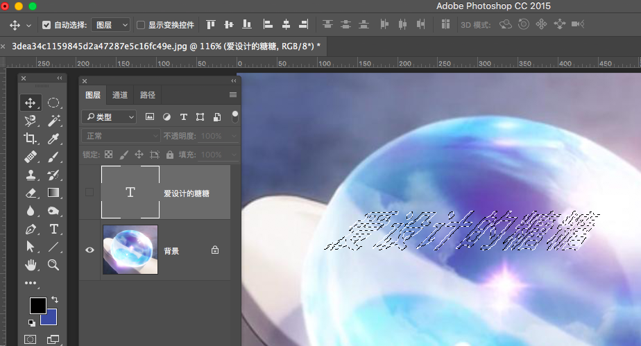Align vertical centers in options bar

(x=229, y=24)
